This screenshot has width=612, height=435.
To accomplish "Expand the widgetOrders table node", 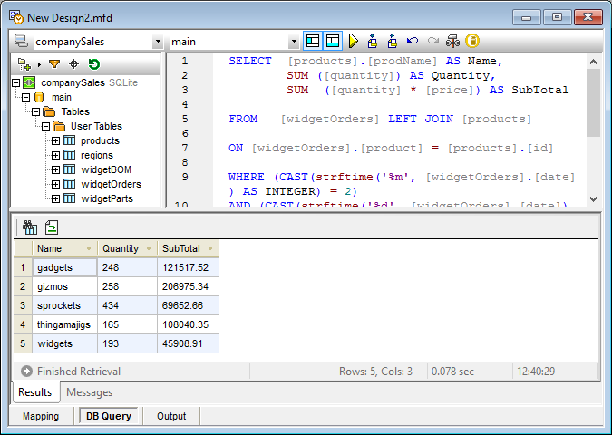I will point(56,184).
